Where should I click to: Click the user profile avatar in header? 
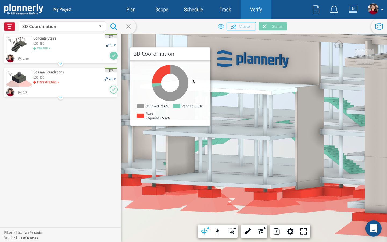(373, 9)
